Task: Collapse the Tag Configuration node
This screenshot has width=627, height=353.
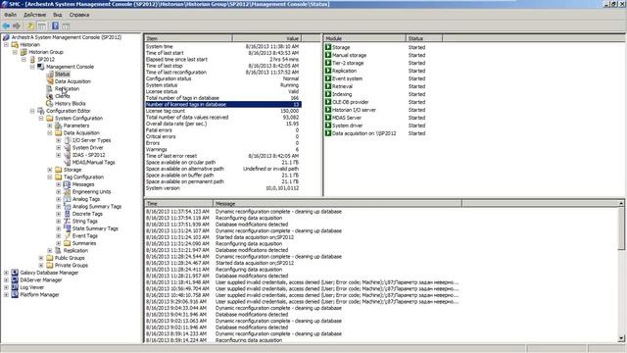Action: [x=50, y=176]
